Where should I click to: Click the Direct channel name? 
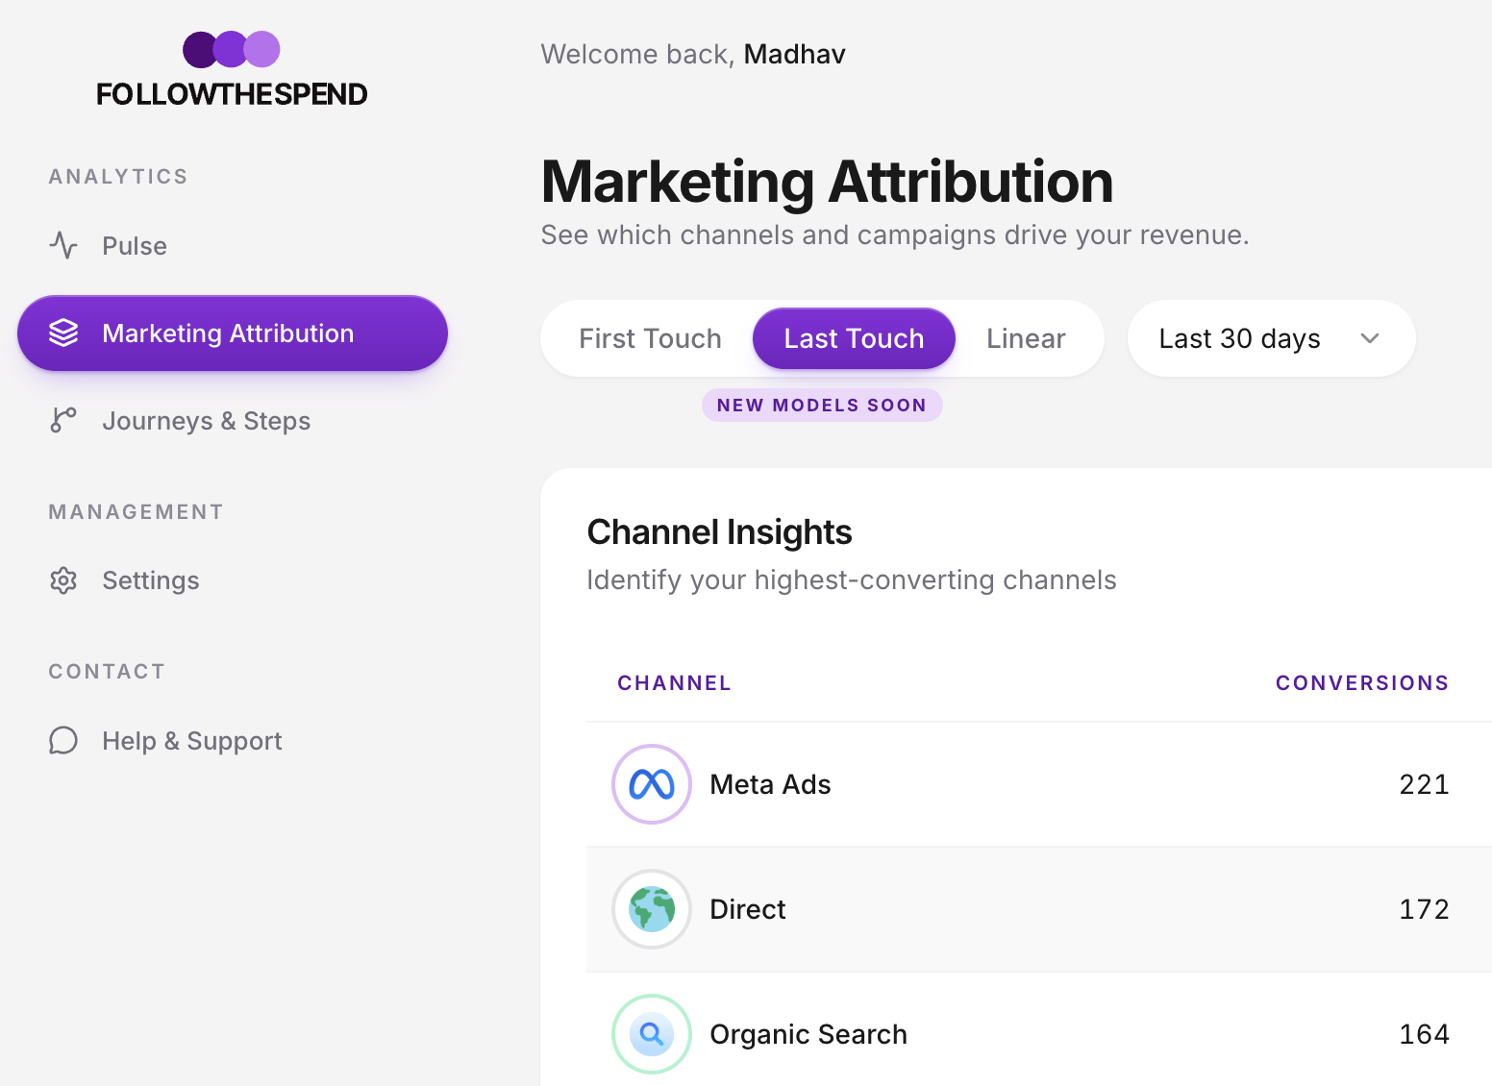(748, 909)
